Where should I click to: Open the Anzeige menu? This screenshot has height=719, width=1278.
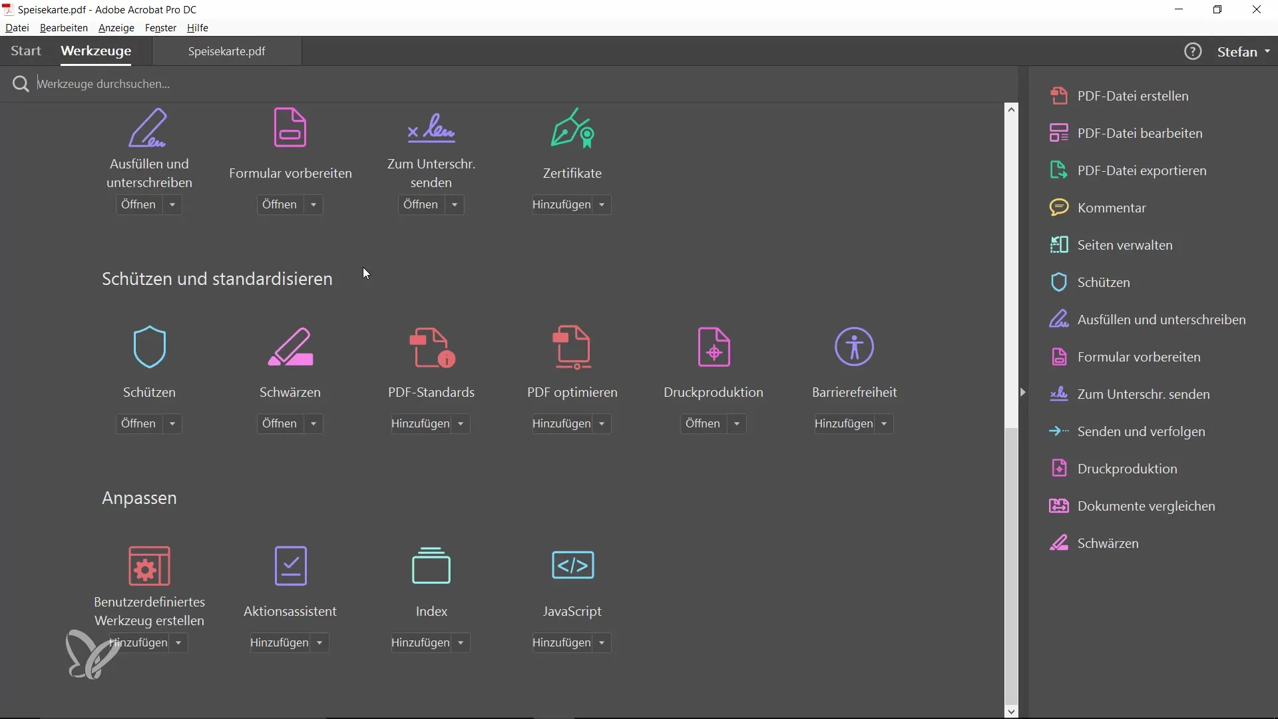pos(116,28)
